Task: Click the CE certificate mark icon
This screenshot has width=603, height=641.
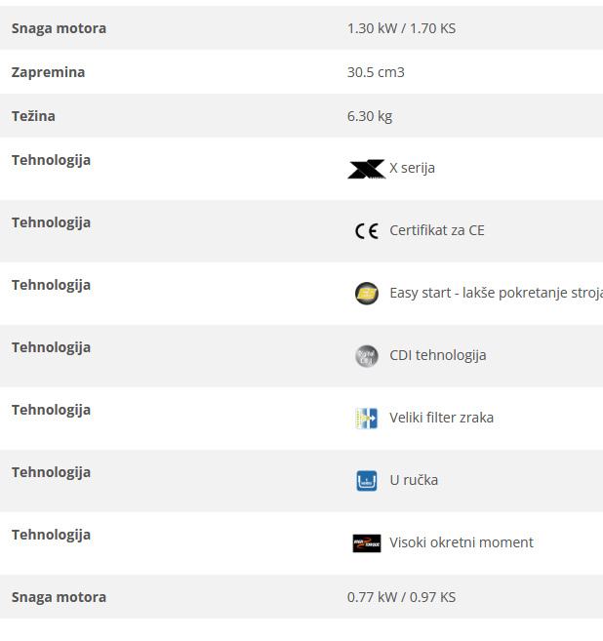Action: pyautogui.click(x=366, y=231)
